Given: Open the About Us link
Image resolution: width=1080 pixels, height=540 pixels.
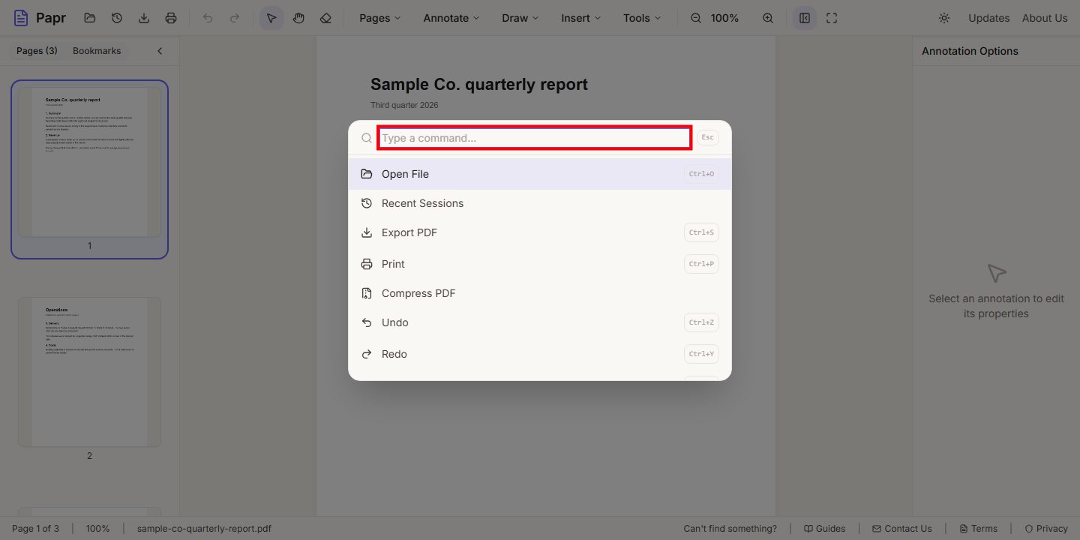Looking at the screenshot, I should pyautogui.click(x=1045, y=18).
